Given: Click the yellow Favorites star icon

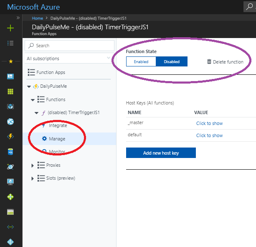Looking at the screenshot, I should [11, 61].
